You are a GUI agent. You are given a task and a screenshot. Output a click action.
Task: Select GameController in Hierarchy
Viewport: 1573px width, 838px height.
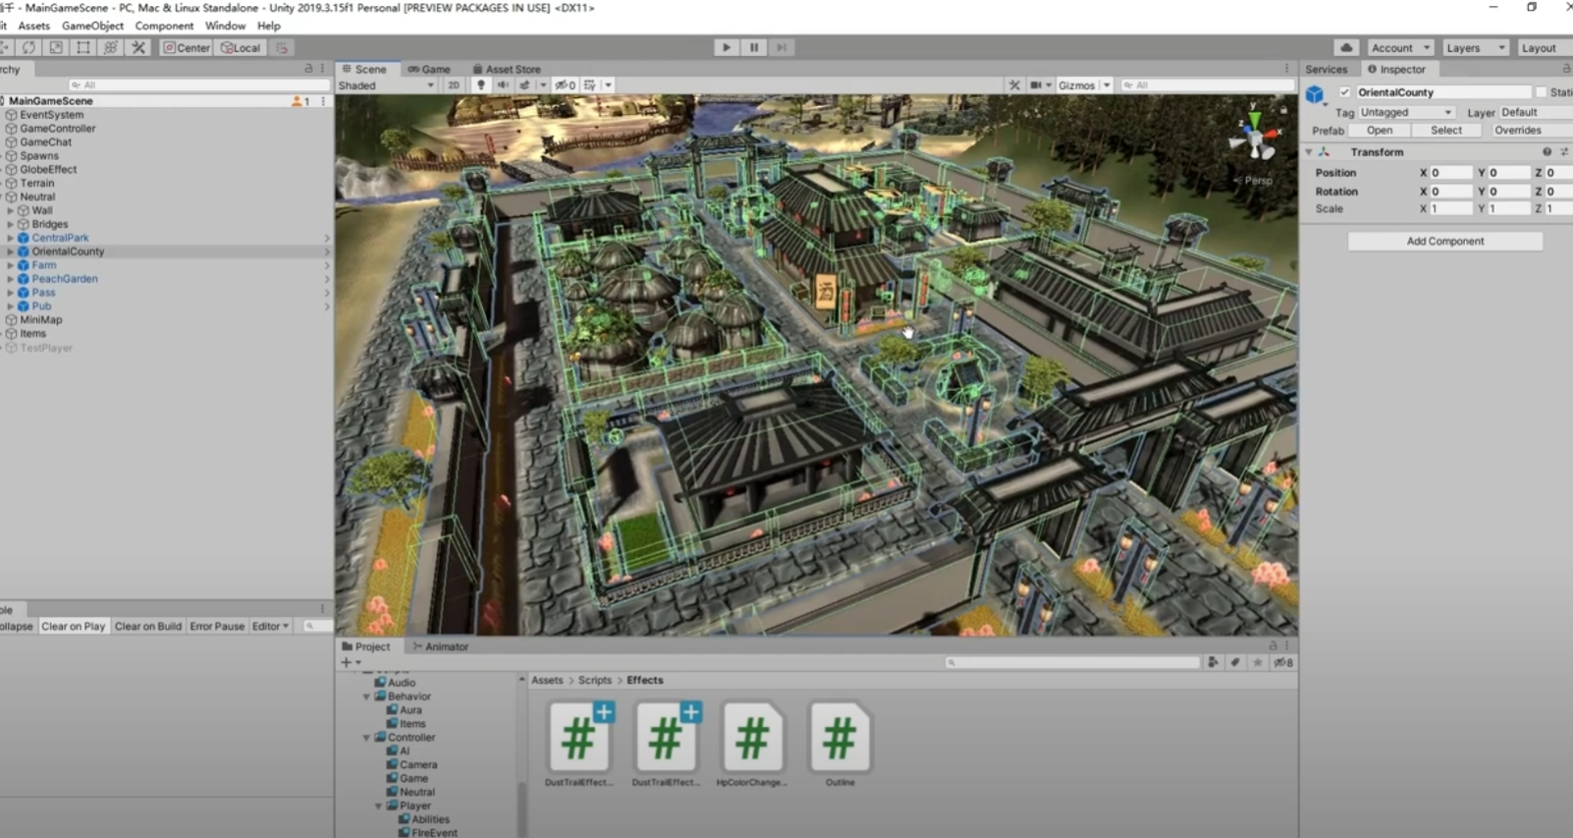tap(57, 129)
